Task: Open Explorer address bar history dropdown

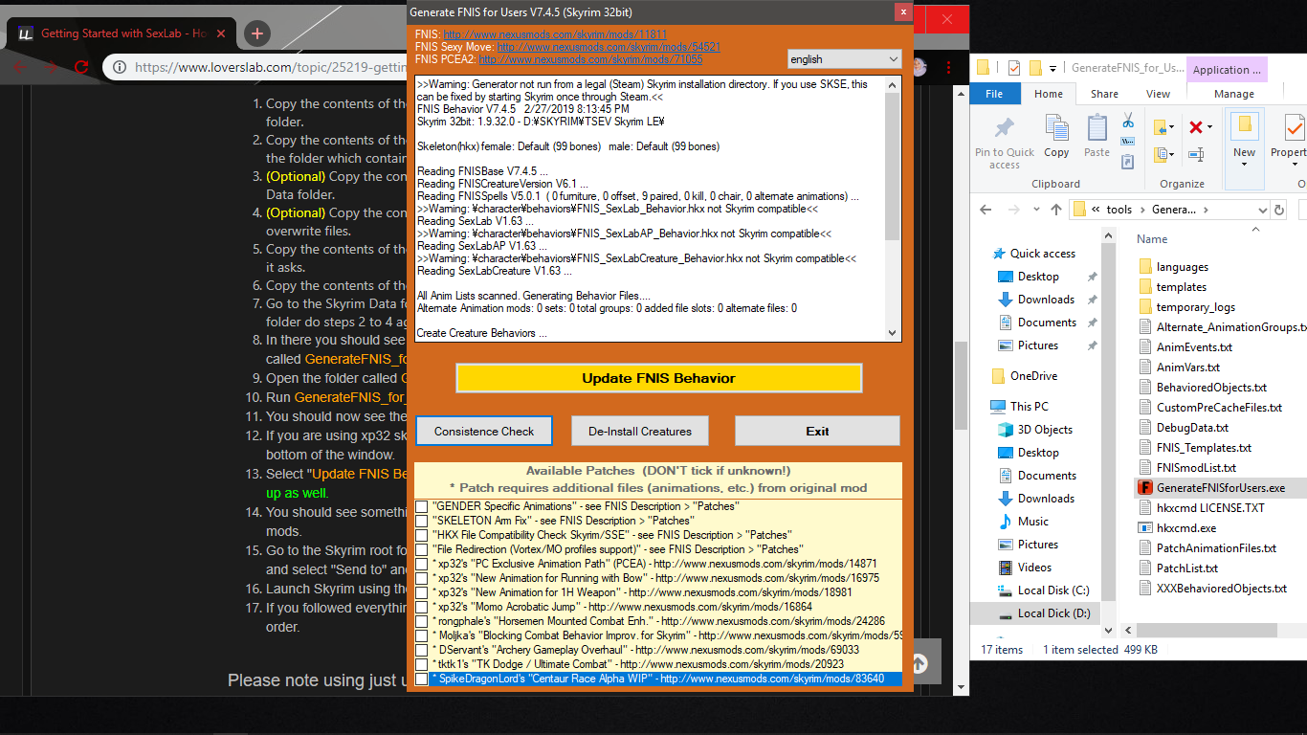Action: click(x=1261, y=210)
